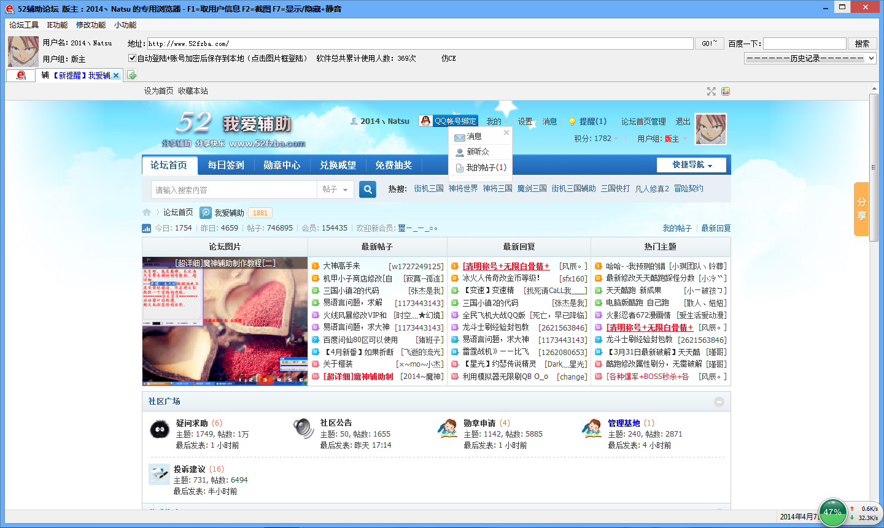This screenshot has width=884, height=528.
Task: Open the 投诉建议 forum icon
Action: point(159,475)
